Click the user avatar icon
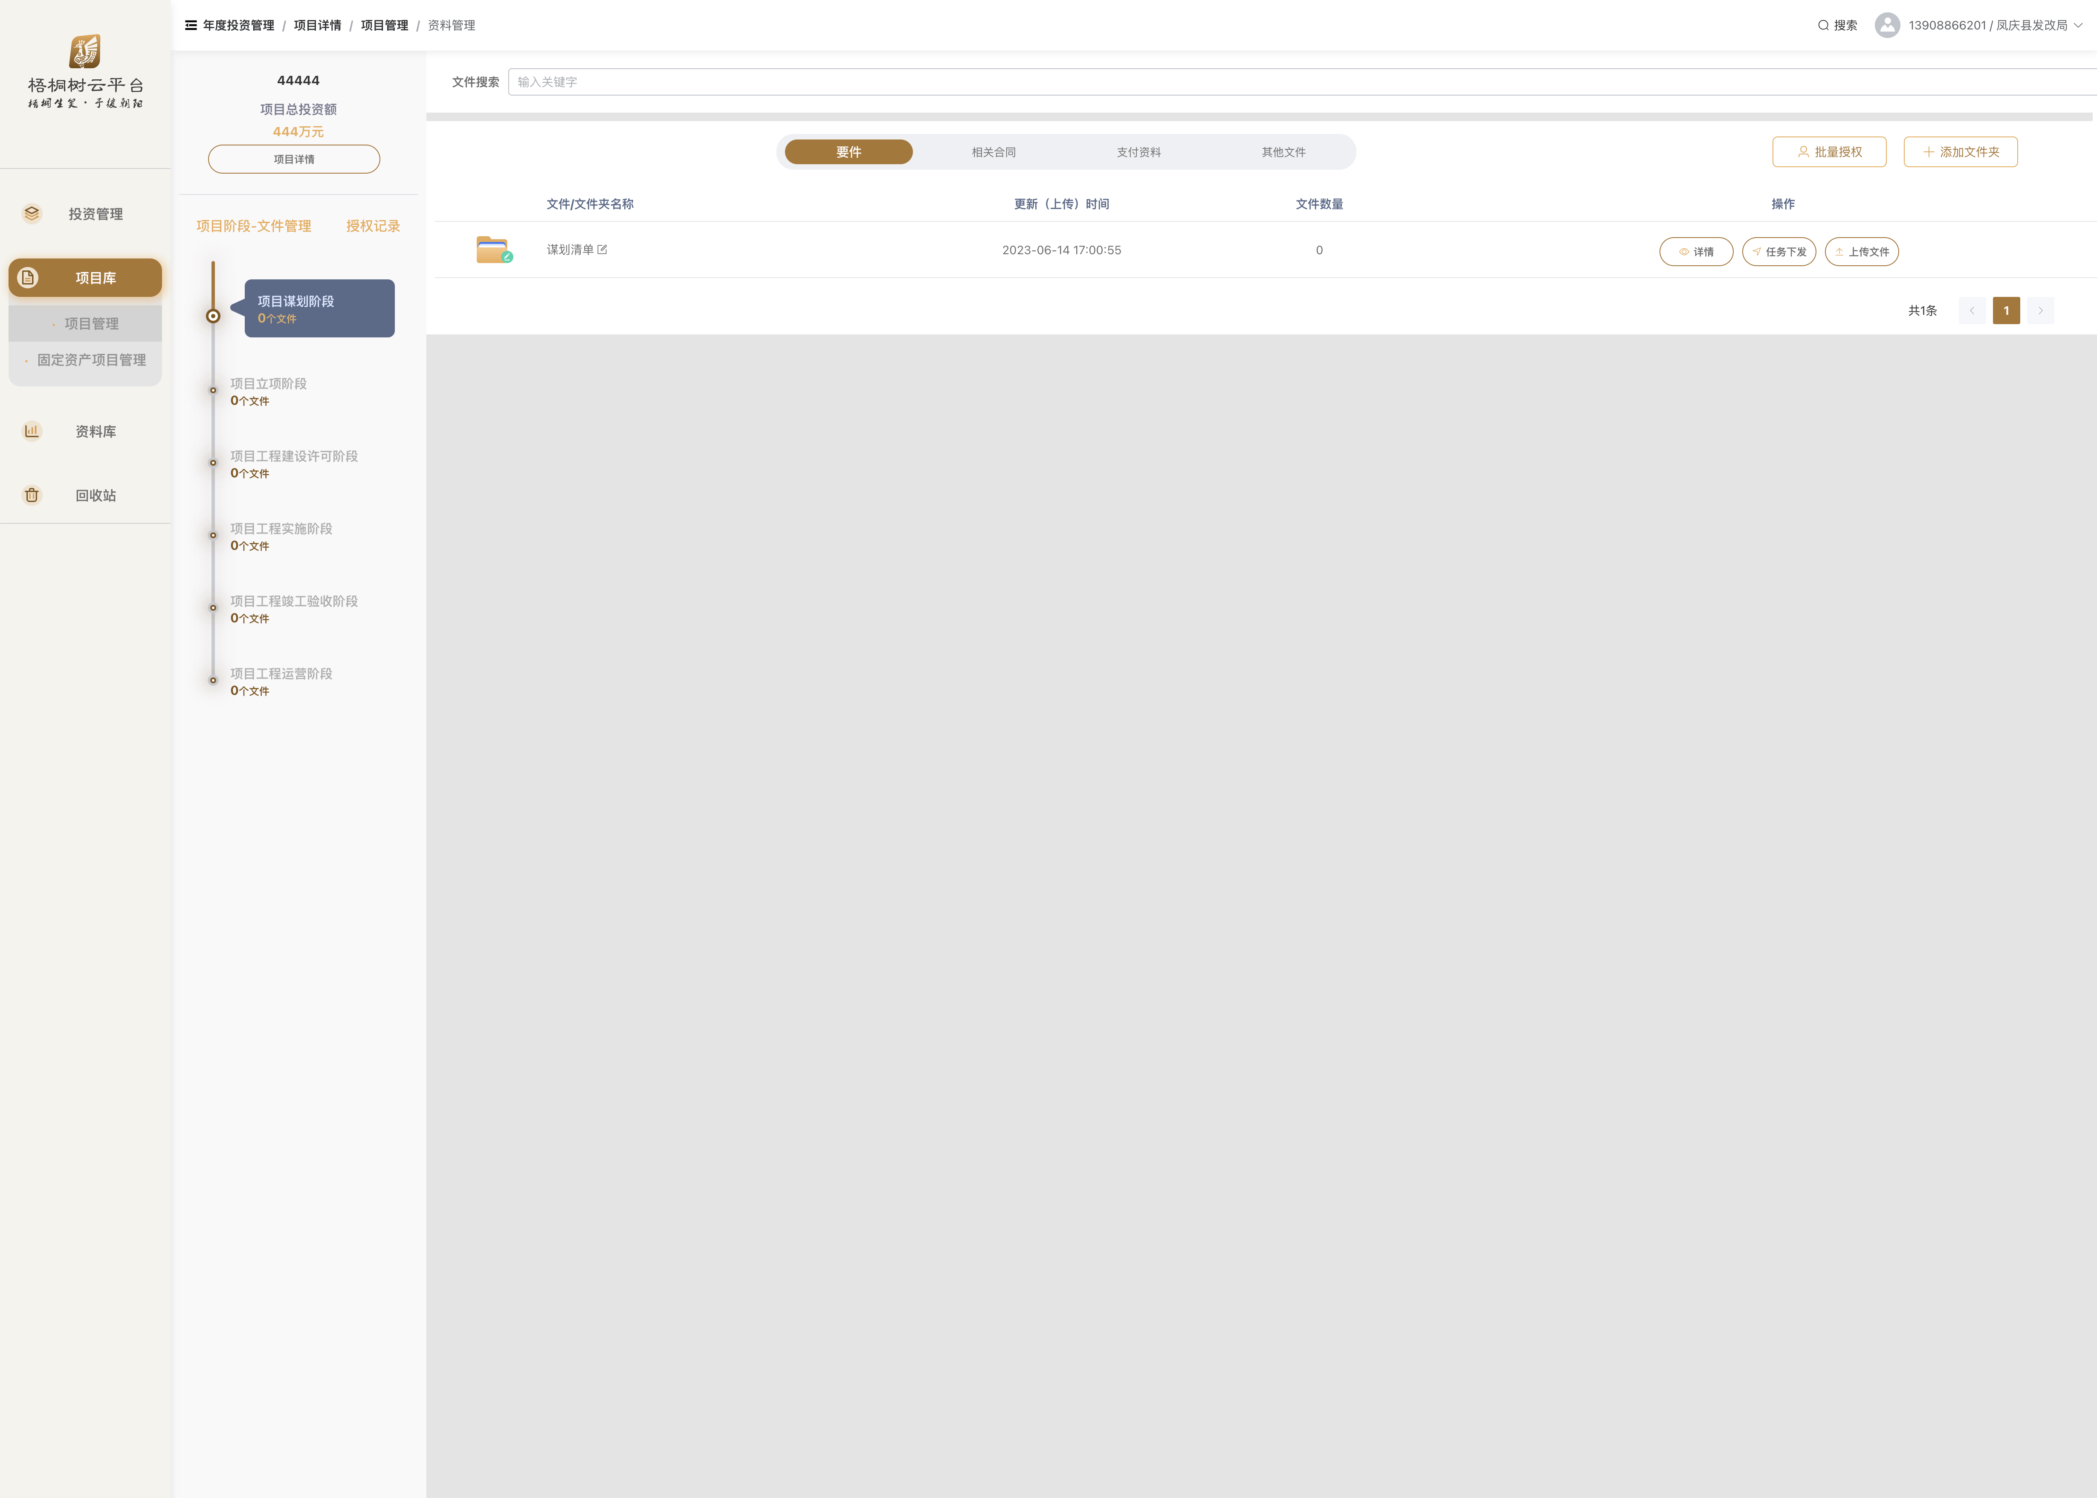The image size is (2097, 1498). coord(1887,25)
